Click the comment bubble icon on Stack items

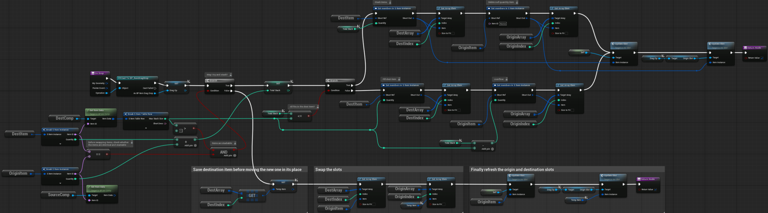click(390, 2)
